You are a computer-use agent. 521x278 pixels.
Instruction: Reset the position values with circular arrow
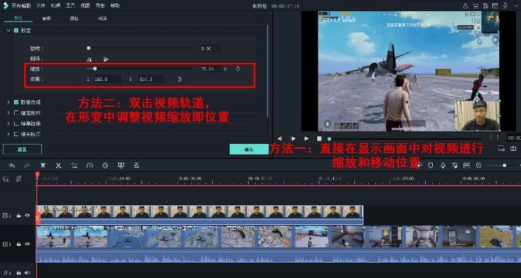(179, 79)
